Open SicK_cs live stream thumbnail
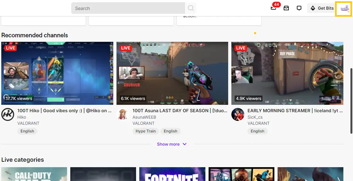The width and height of the screenshot is (353, 181). (287, 73)
